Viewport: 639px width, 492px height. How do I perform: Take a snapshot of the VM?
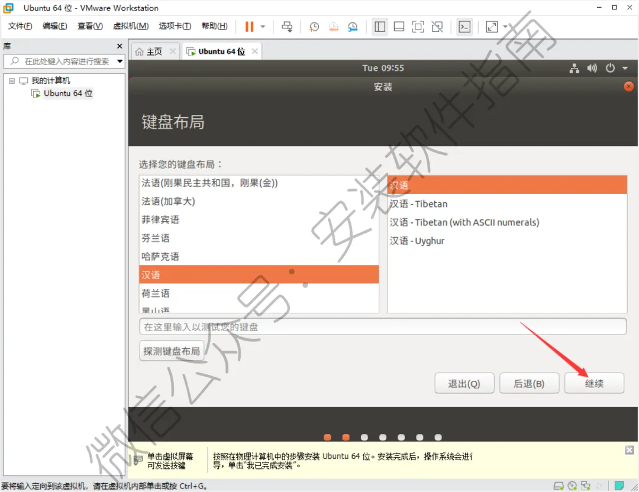(314, 27)
